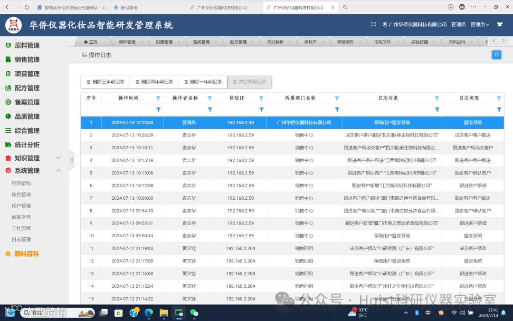Screen dimensions: 513x321
Task: Collapse the sidebar with the left-arrow handle
Action: [72, 160]
